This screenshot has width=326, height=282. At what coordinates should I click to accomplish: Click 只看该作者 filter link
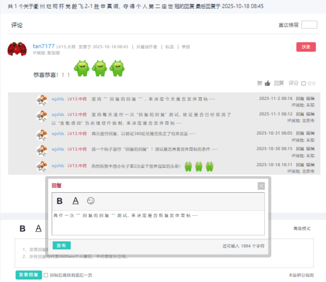click(147, 47)
